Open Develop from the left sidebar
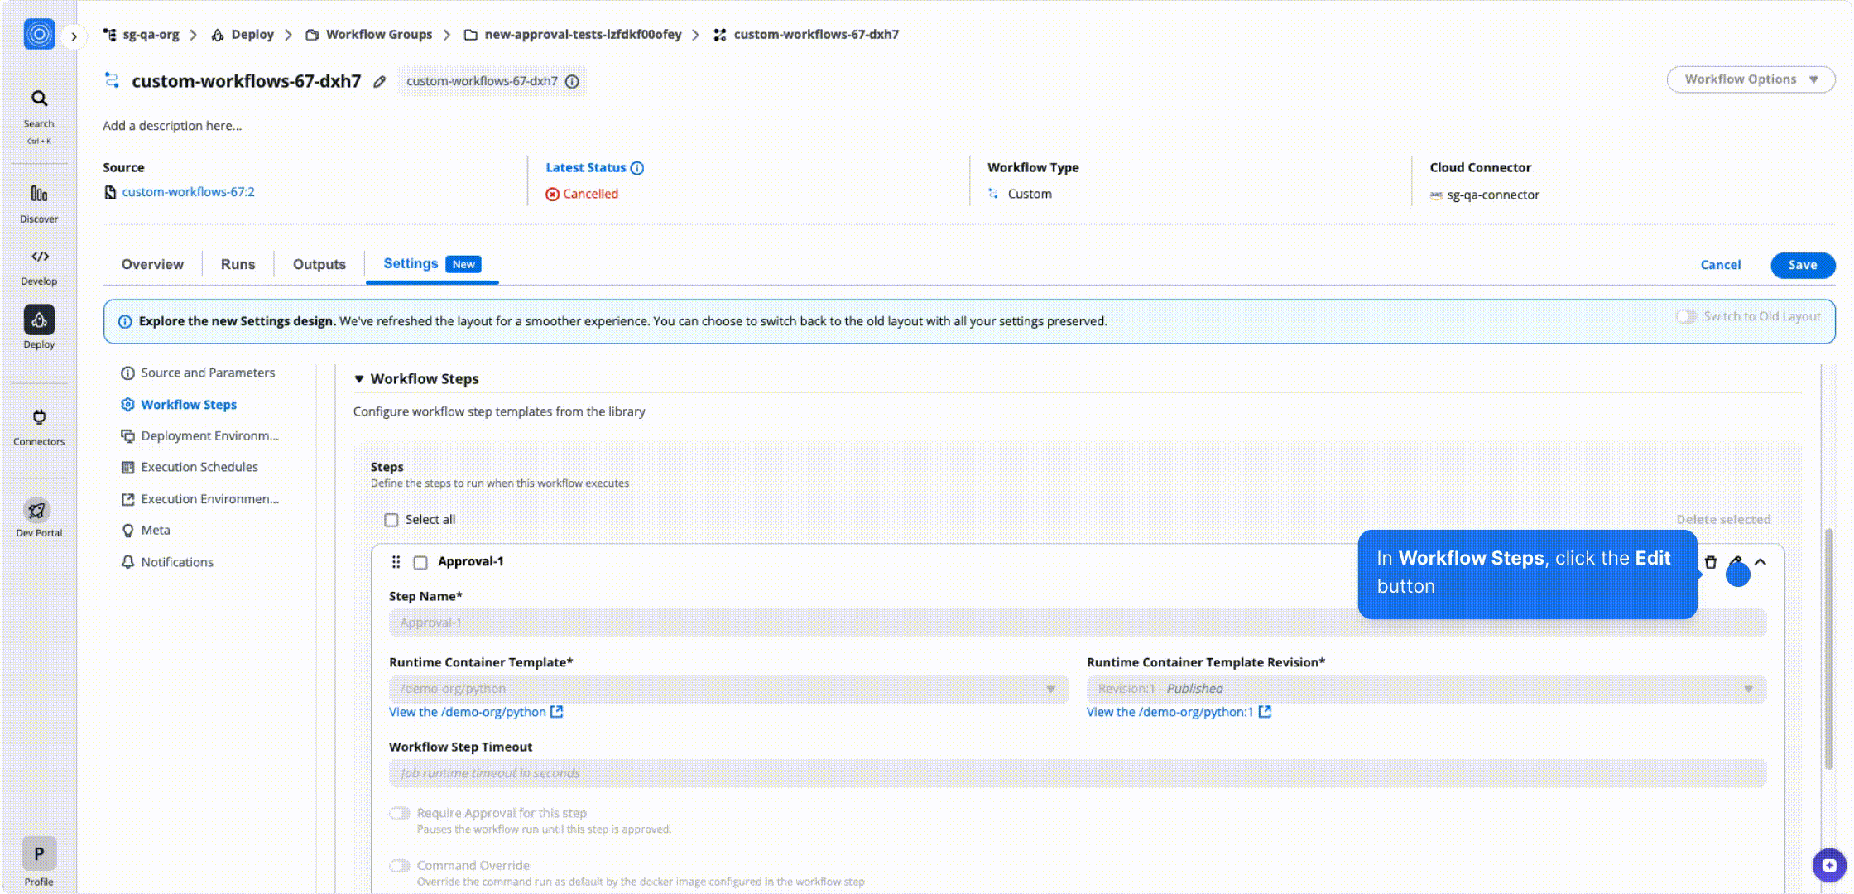 (38, 257)
